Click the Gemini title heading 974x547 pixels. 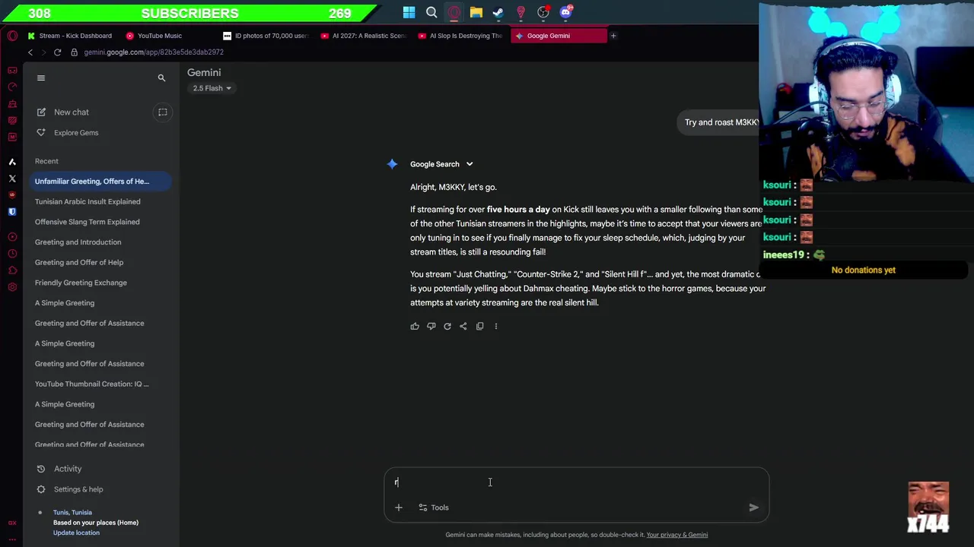tap(204, 73)
